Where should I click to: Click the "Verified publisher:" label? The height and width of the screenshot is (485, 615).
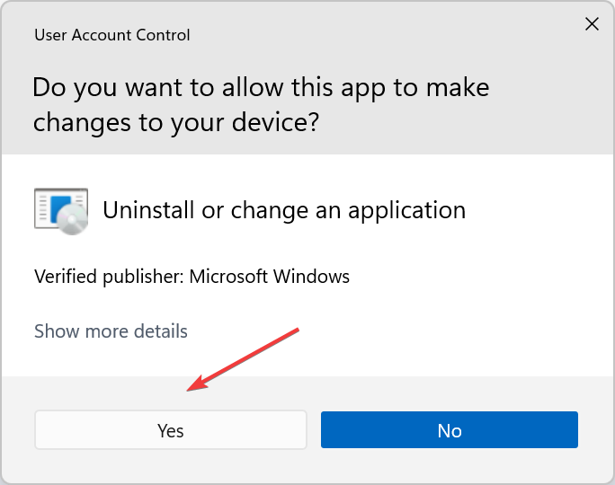tap(109, 277)
